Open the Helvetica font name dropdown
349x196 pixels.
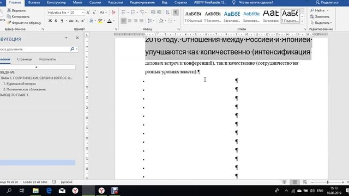(68, 13)
